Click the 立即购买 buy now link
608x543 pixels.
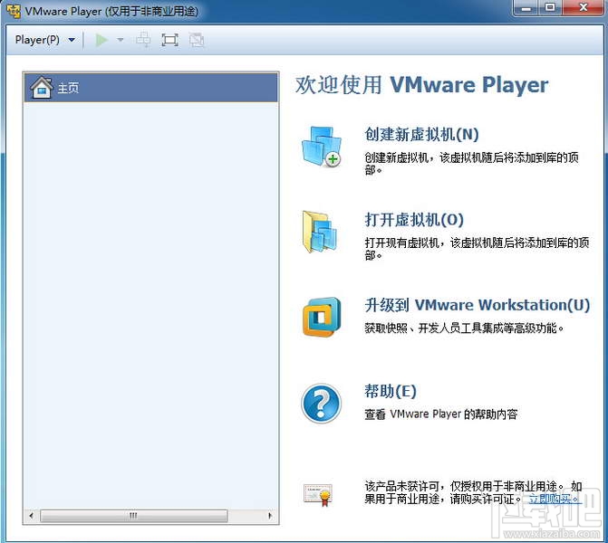[x=555, y=499]
